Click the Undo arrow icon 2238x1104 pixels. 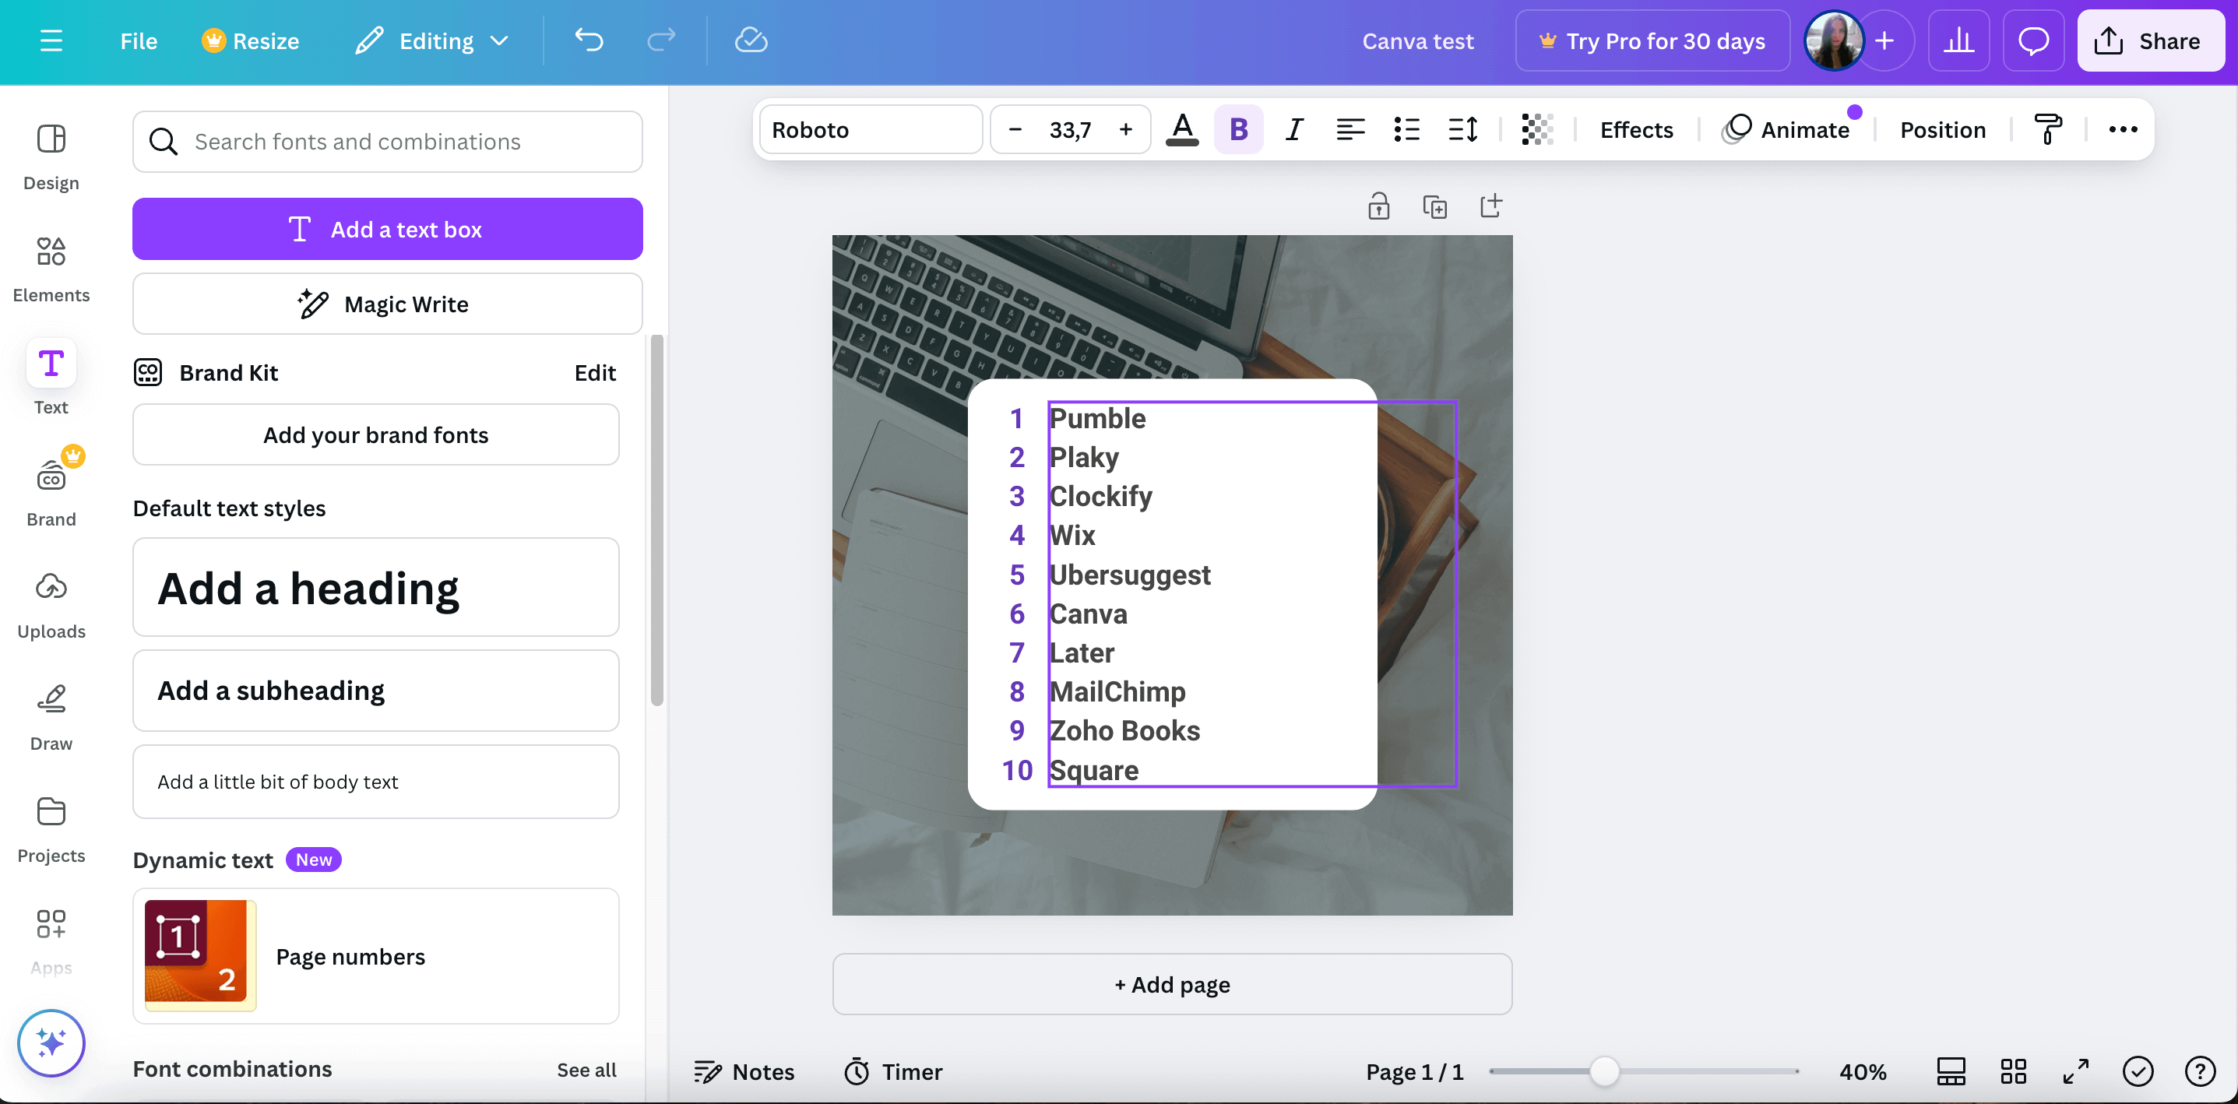pyautogui.click(x=589, y=40)
